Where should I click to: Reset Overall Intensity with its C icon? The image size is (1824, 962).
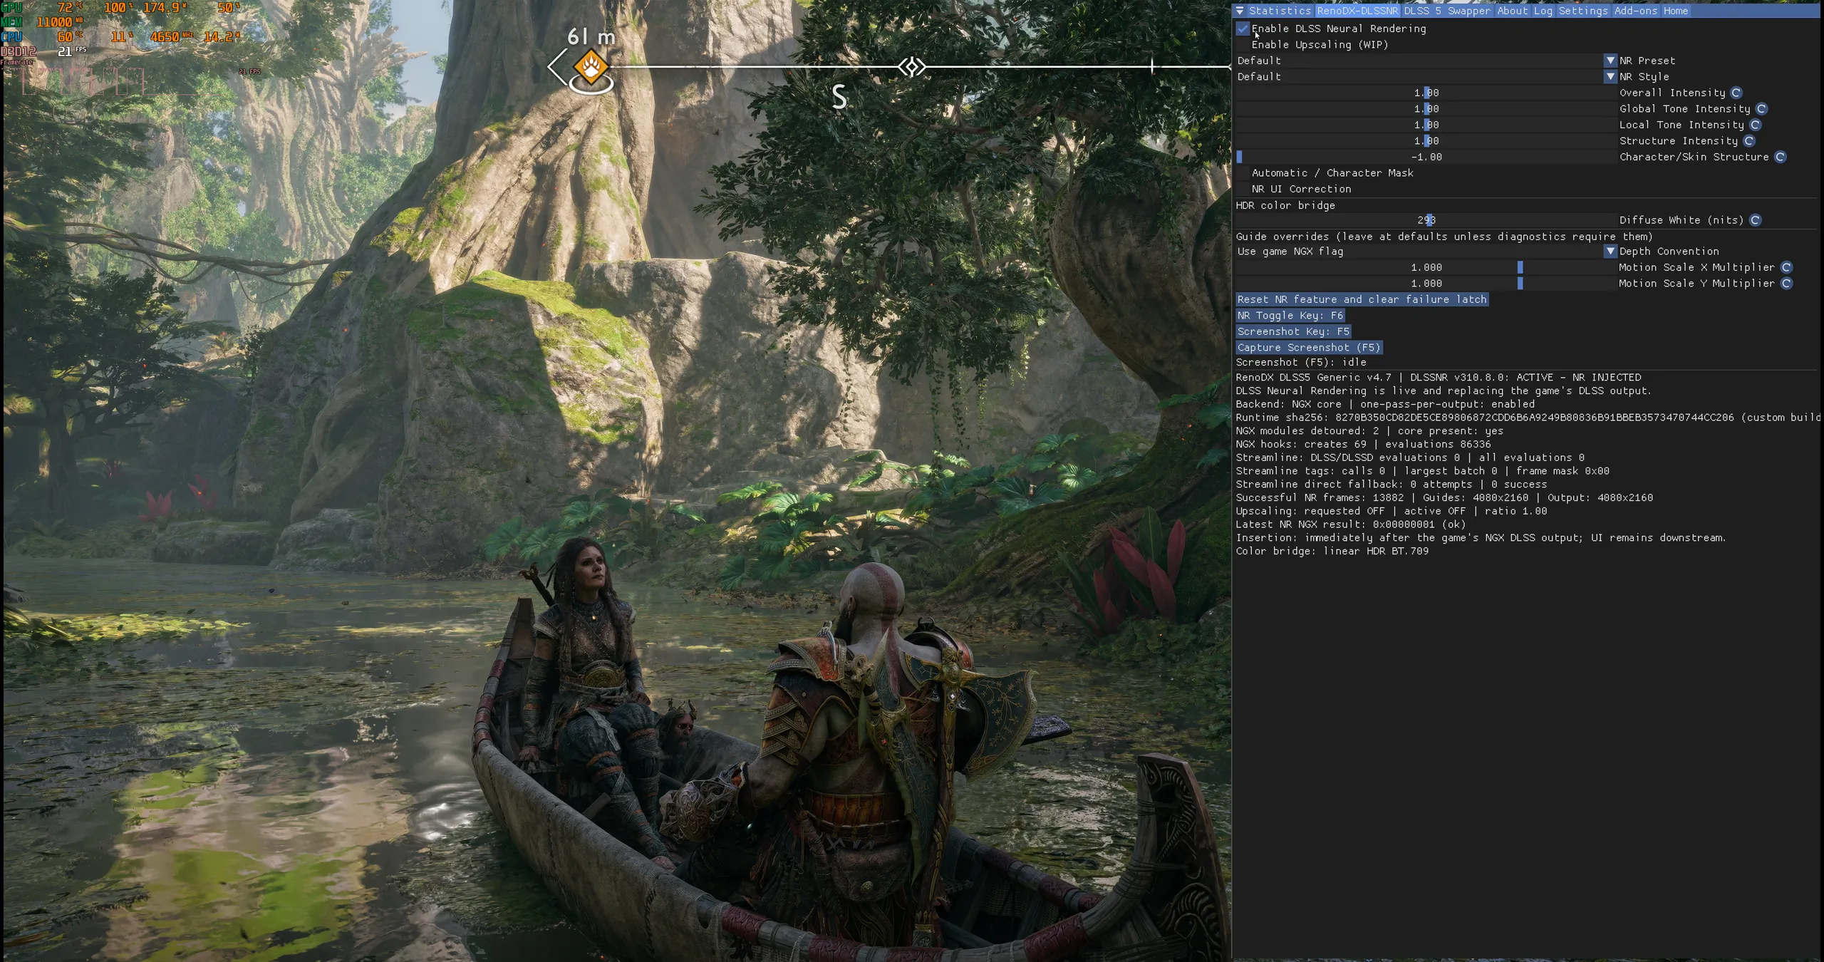click(1736, 93)
